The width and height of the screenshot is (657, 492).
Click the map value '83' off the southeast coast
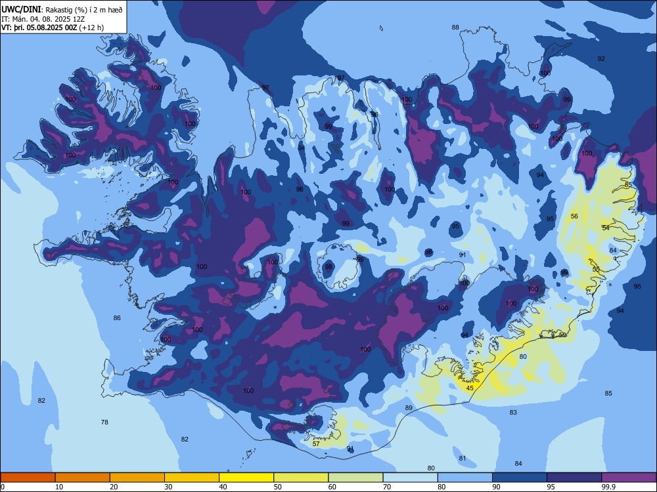click(513, 412)
